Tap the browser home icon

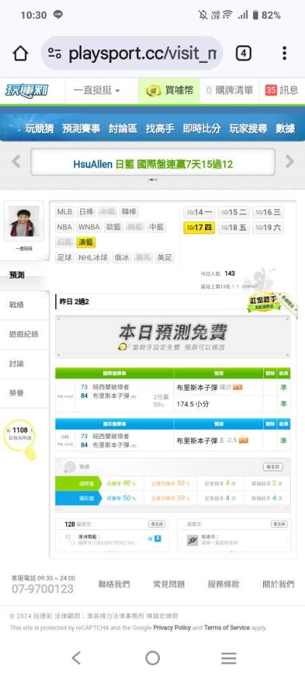point(20,53)
